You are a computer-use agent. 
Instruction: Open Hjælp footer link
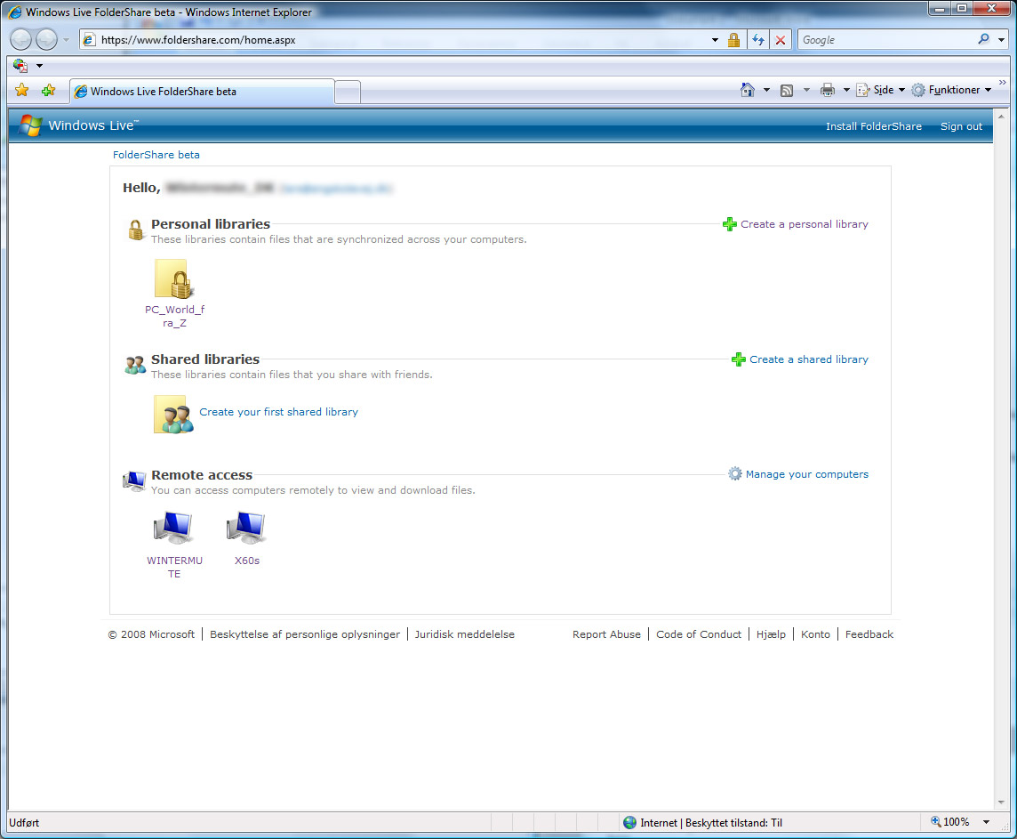[771, 634]
